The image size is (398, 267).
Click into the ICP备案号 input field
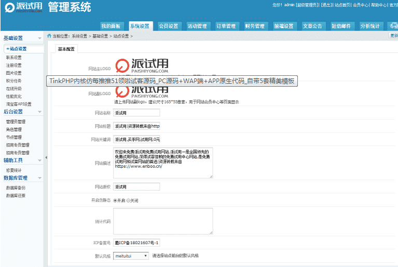(136, 243)
